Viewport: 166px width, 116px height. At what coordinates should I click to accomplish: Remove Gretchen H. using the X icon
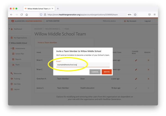[x=148, y=79]
